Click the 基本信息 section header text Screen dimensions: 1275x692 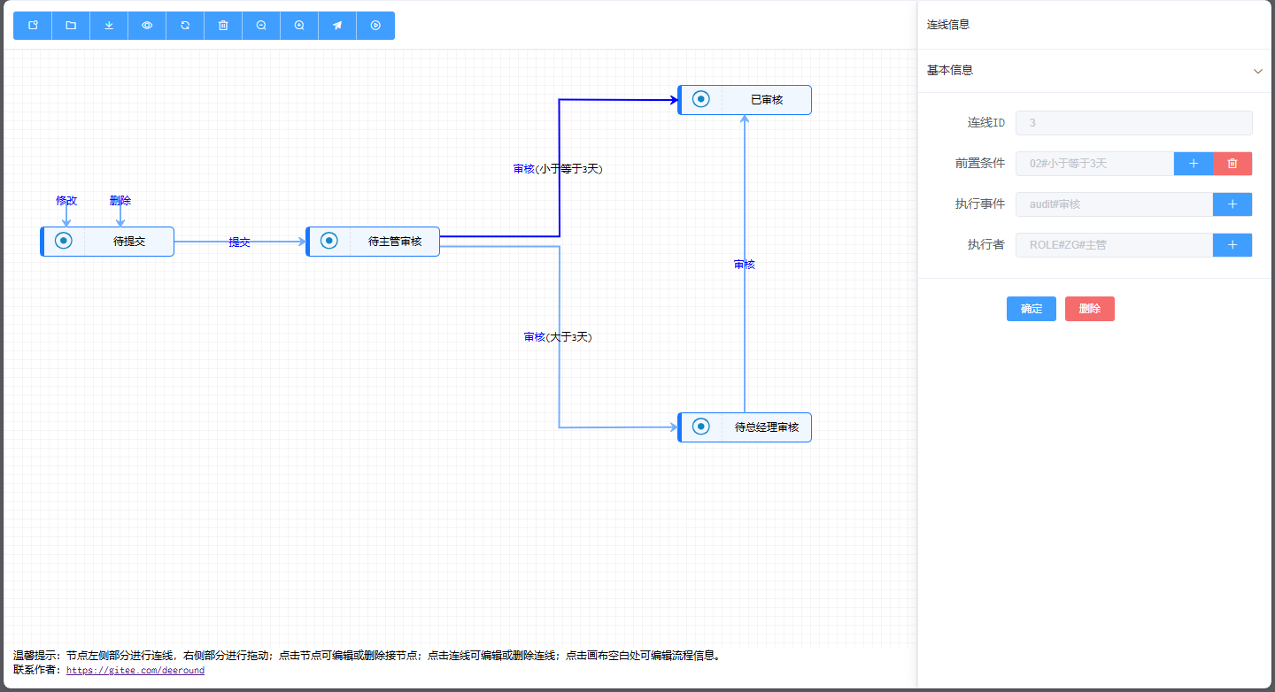tap(950, 70)
